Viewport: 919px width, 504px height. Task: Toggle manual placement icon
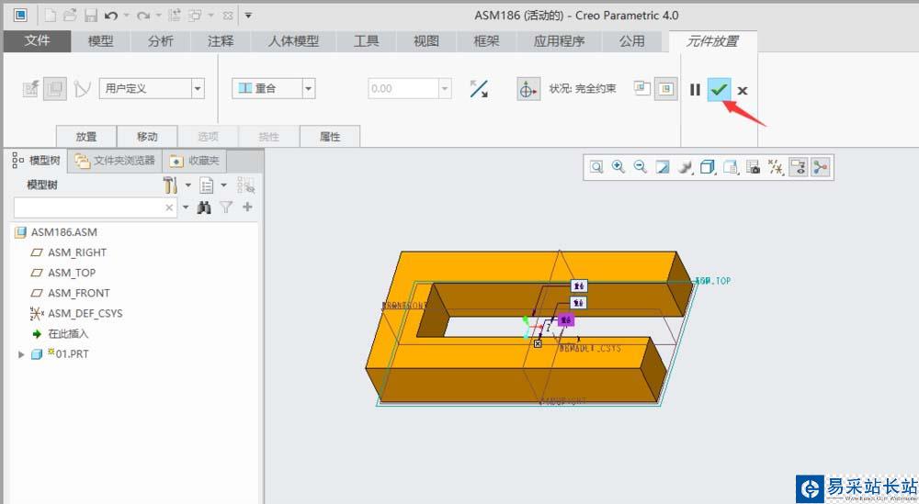pos(54,89)
